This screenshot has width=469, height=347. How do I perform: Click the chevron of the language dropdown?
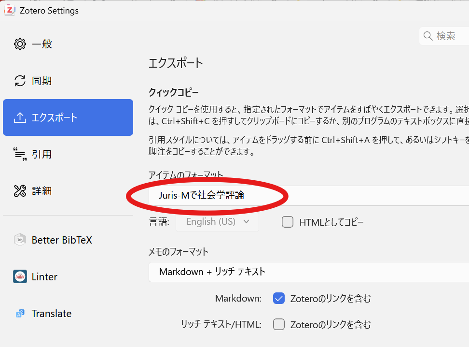tap(246, 222)
